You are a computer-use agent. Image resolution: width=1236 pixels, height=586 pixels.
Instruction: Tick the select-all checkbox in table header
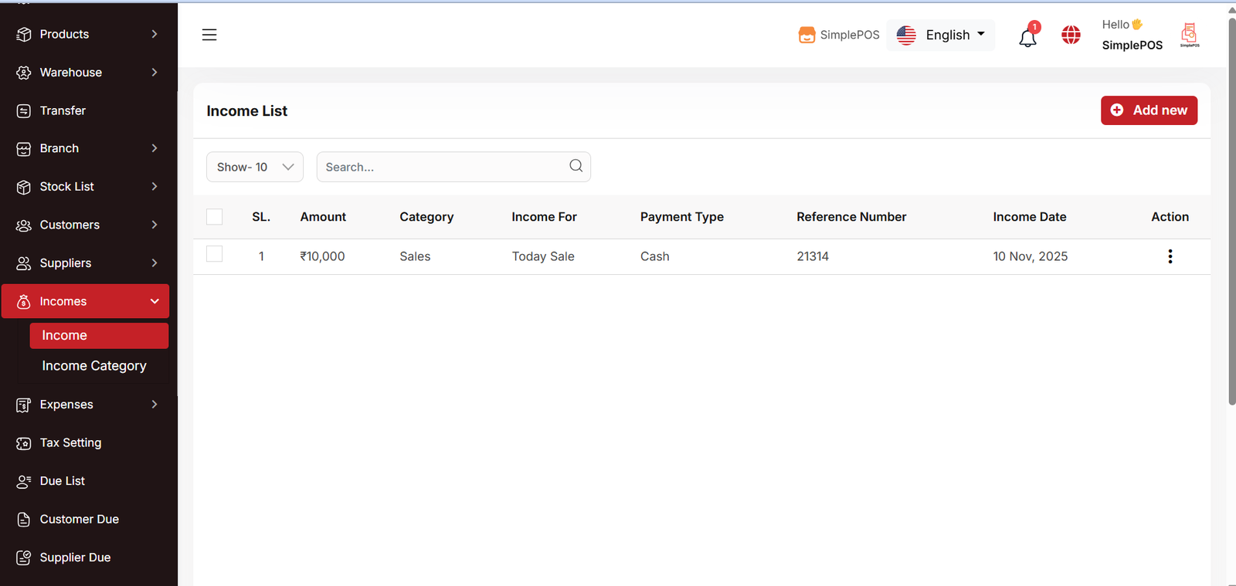point(215,217)
